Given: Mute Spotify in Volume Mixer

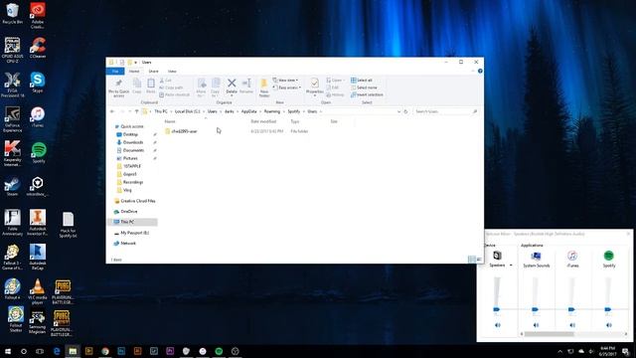Looking at the screenshot, I should [609, 325].
